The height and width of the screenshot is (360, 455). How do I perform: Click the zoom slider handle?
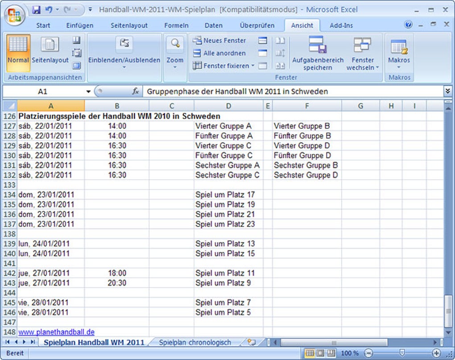[x=402, y=353]
